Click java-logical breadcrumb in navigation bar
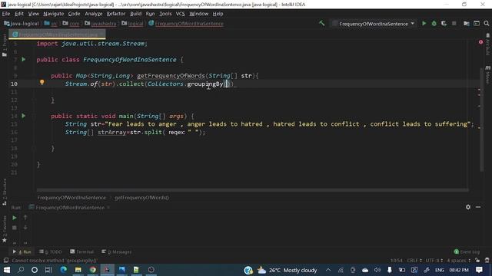 22,24
